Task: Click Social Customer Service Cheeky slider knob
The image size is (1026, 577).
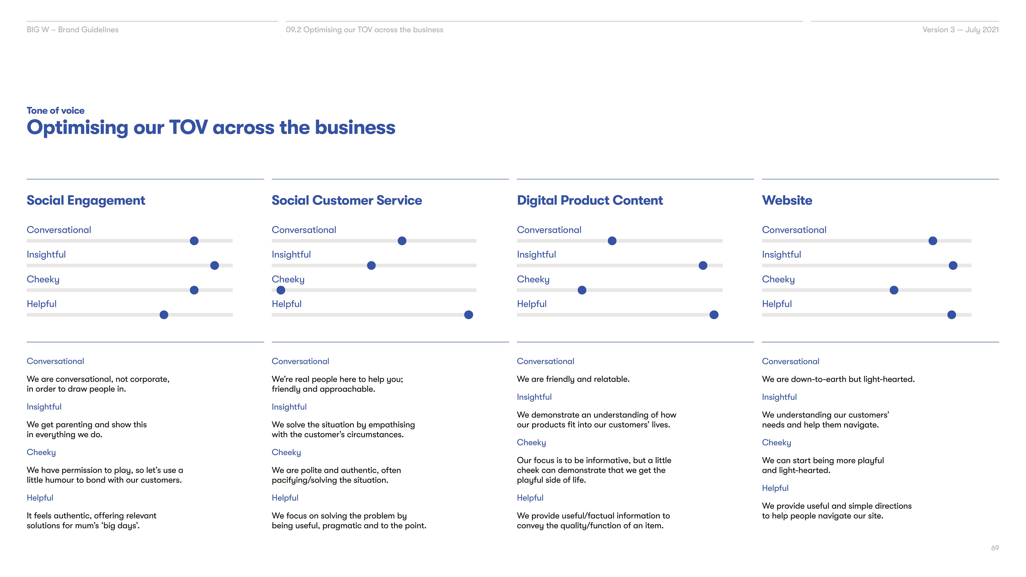Action: [281, 290]
